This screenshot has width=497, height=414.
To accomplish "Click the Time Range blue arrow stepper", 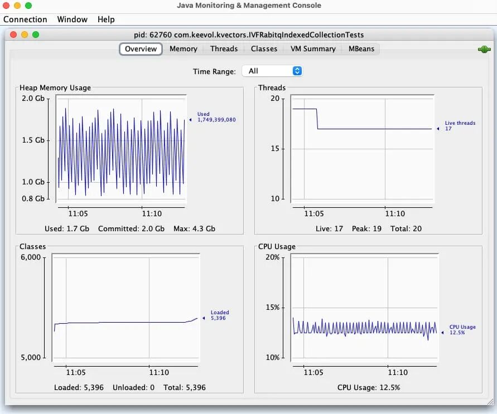I will click(297, 71).
